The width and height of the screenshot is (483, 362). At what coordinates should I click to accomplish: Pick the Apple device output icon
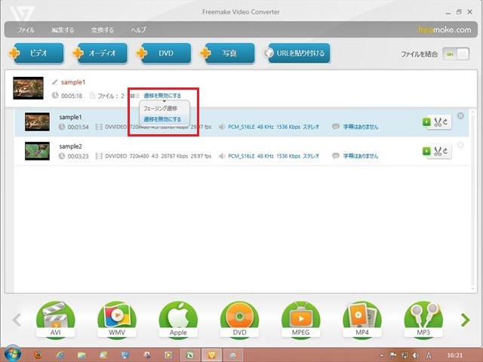coord(178,320)
